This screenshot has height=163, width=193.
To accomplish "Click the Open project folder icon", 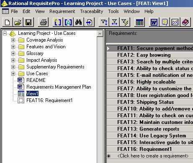I will [x=18, y=22].
